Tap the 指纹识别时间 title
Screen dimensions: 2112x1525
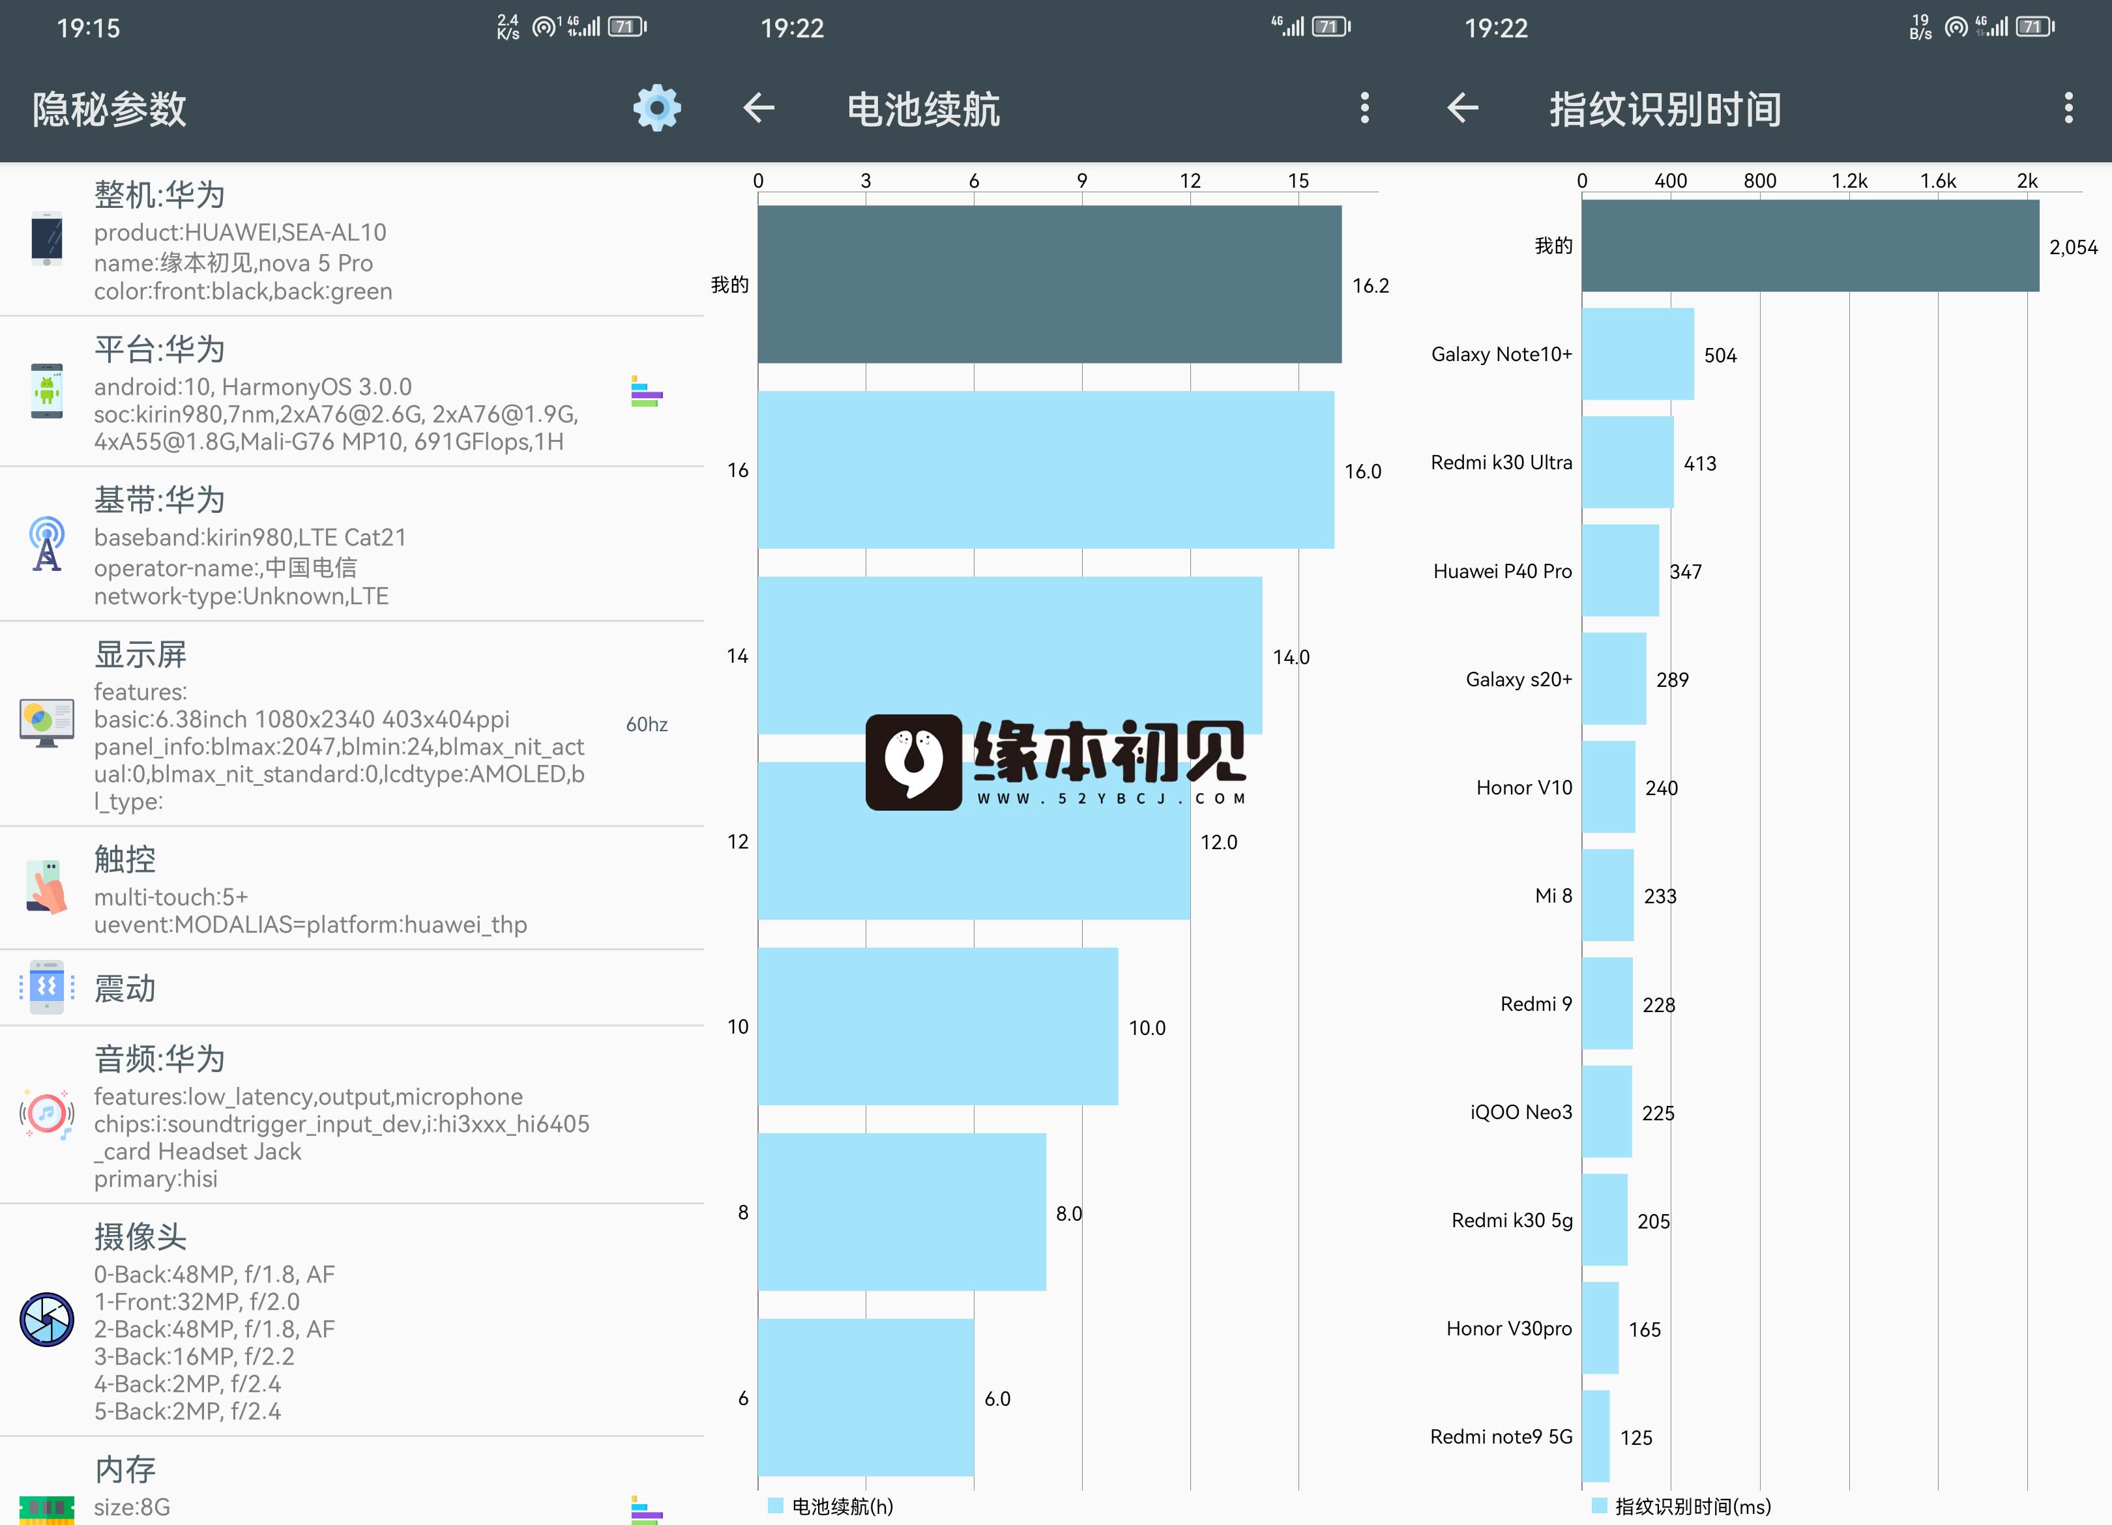point(1665,109)
